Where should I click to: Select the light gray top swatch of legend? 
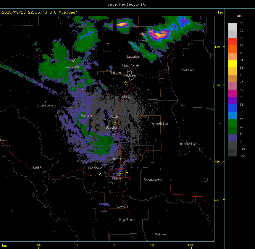[233, 27]
